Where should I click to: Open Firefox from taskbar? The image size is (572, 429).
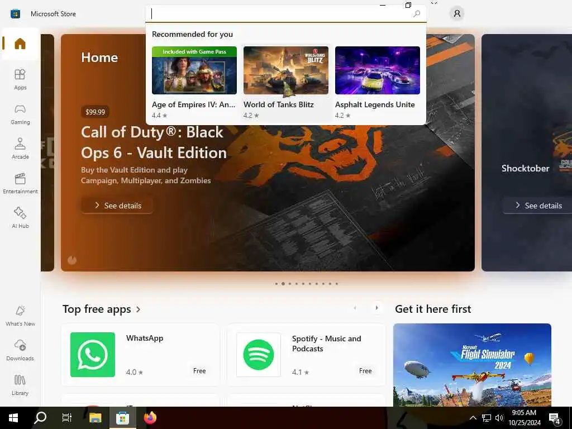150,418
